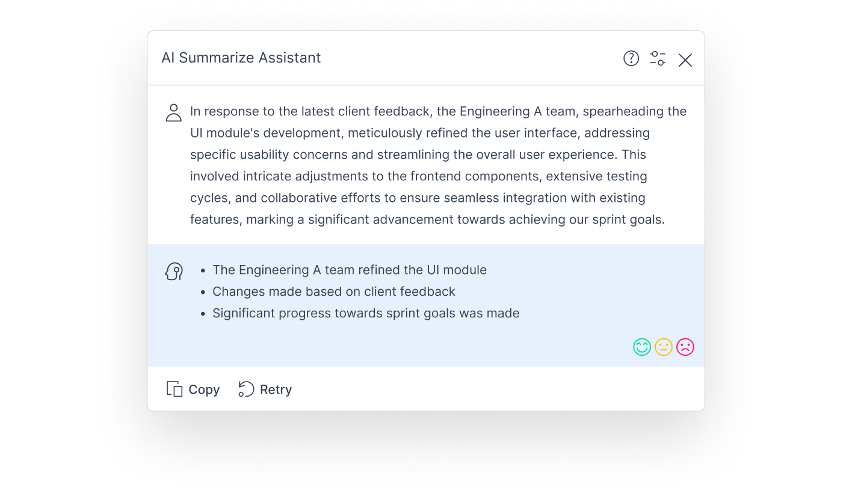
Task: Rate the summary with the red sad face
Action: coord(685,347)
